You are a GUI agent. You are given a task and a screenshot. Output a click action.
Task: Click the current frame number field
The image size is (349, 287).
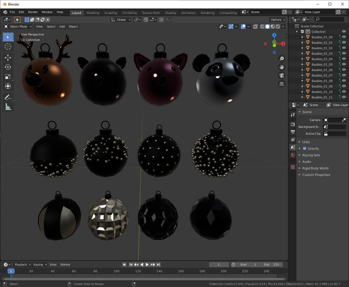(219, 264)
